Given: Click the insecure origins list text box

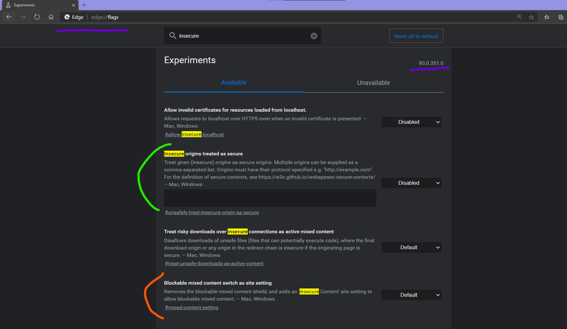Looking at the screenshot, I should pyautogui.click(x=270, y=198).
